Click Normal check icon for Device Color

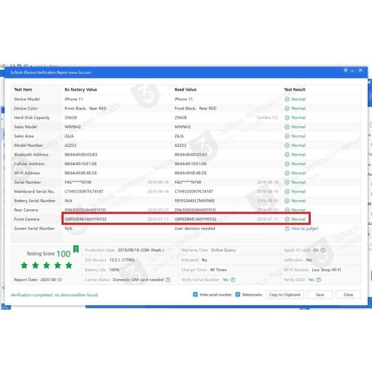(x=287, y=108)
